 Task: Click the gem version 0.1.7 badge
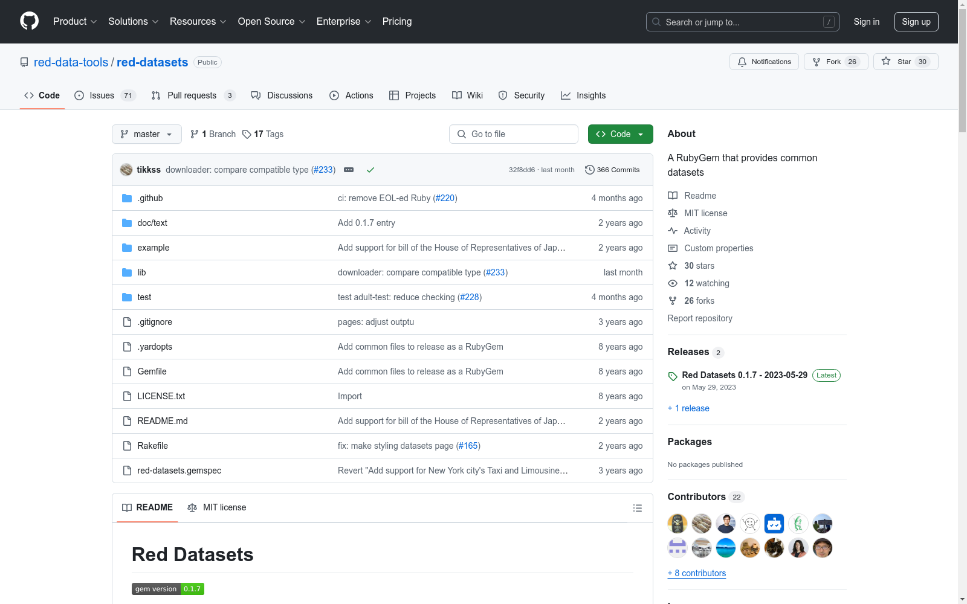[168, 589]
